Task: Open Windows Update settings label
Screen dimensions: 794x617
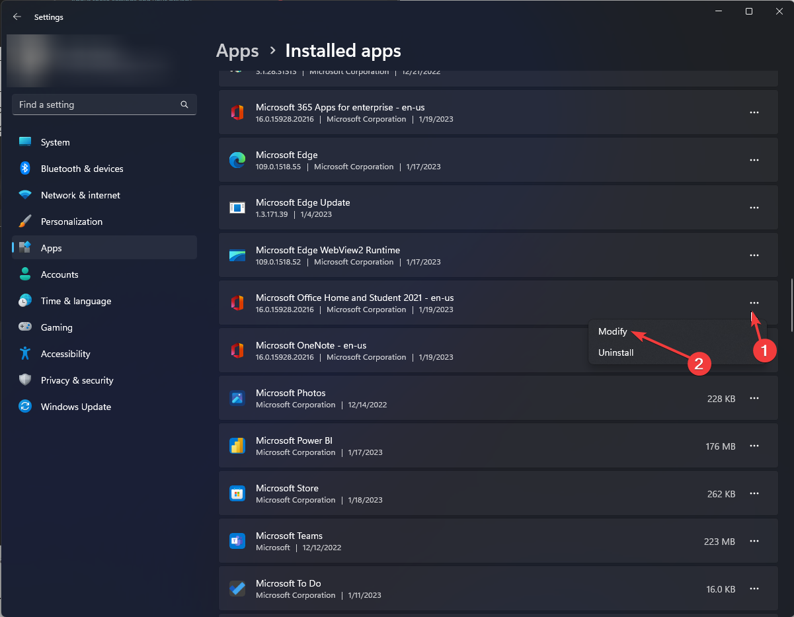Action: pos(76,407)
